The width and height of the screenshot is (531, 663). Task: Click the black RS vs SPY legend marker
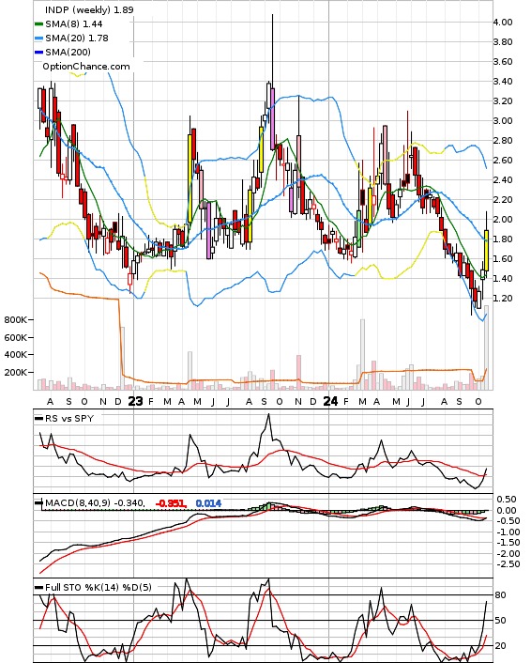[x=38, y=418]
